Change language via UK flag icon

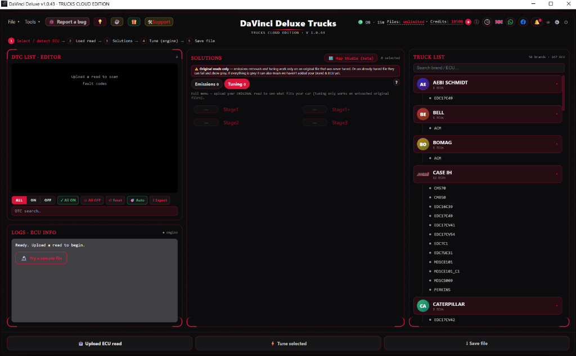tap(499, 22)
